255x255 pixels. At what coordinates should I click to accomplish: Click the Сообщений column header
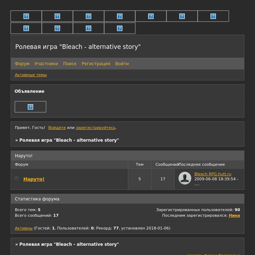pos(167,164)
